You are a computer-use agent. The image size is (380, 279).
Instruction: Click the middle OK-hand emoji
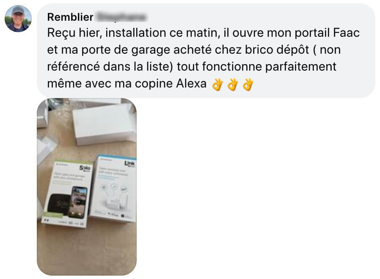pos(233,85)
